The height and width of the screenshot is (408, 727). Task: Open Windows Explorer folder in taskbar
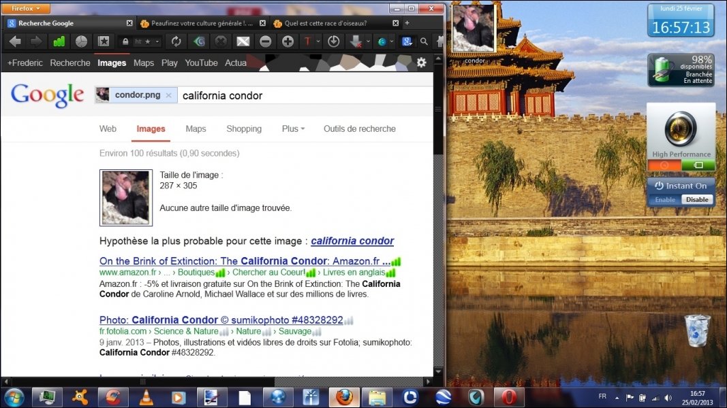(x=377, y=397)
